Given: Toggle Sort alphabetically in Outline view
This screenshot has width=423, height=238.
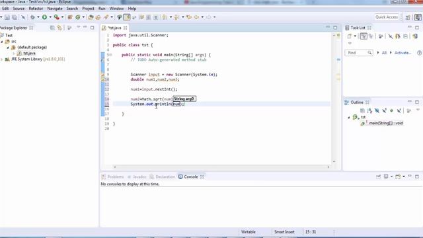Looking at the screenshot, I should (x=369, y=110).
